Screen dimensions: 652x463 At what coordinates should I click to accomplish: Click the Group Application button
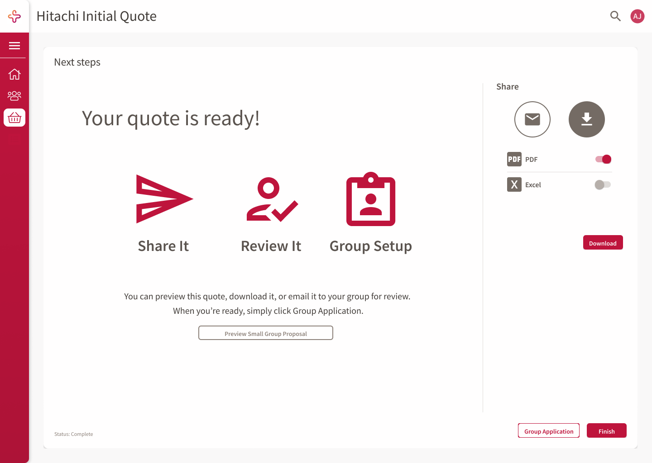point(549,430)
